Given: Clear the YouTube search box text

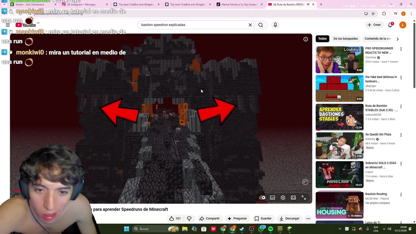Looking at the screenshot, I should click(250, 25).
